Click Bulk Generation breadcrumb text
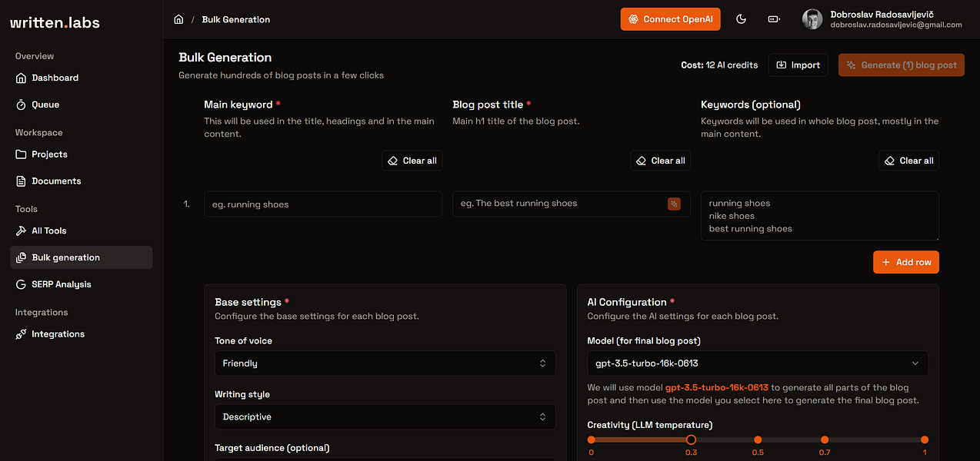This screenshot has width=980, height=461. click(236, 19)
